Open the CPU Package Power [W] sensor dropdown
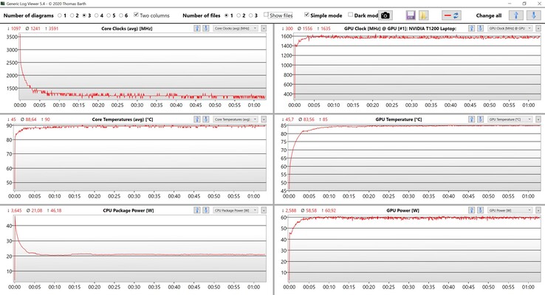The image size is (545, 295). pos(236,210)
